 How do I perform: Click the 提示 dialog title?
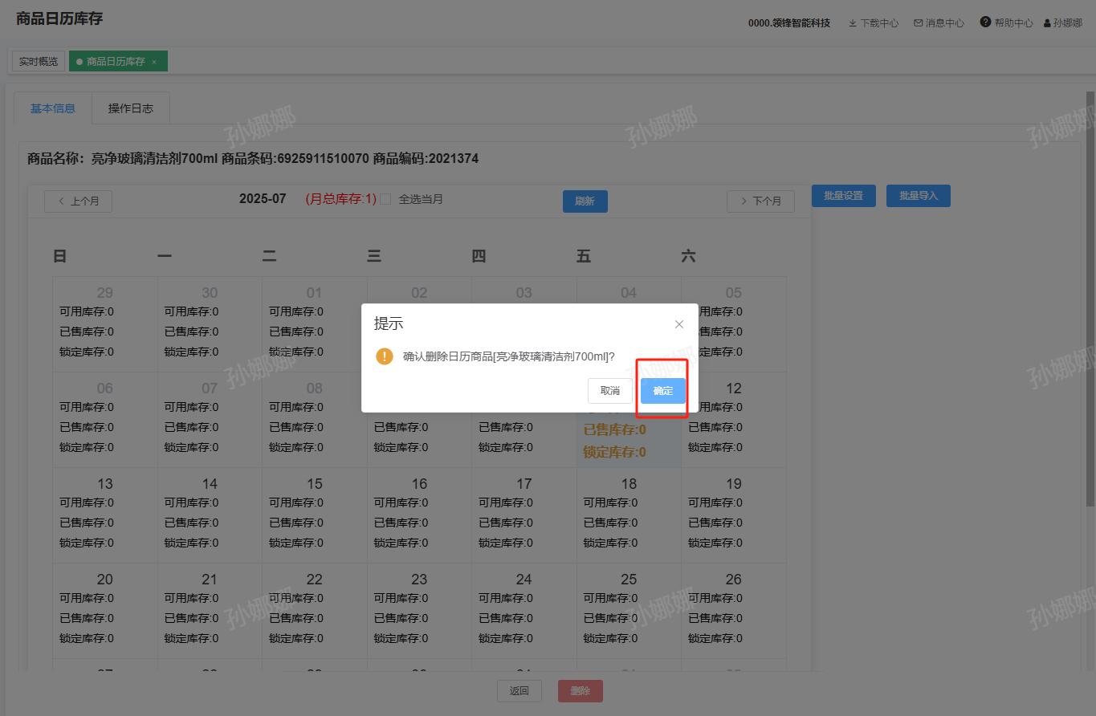click(389, 323)
